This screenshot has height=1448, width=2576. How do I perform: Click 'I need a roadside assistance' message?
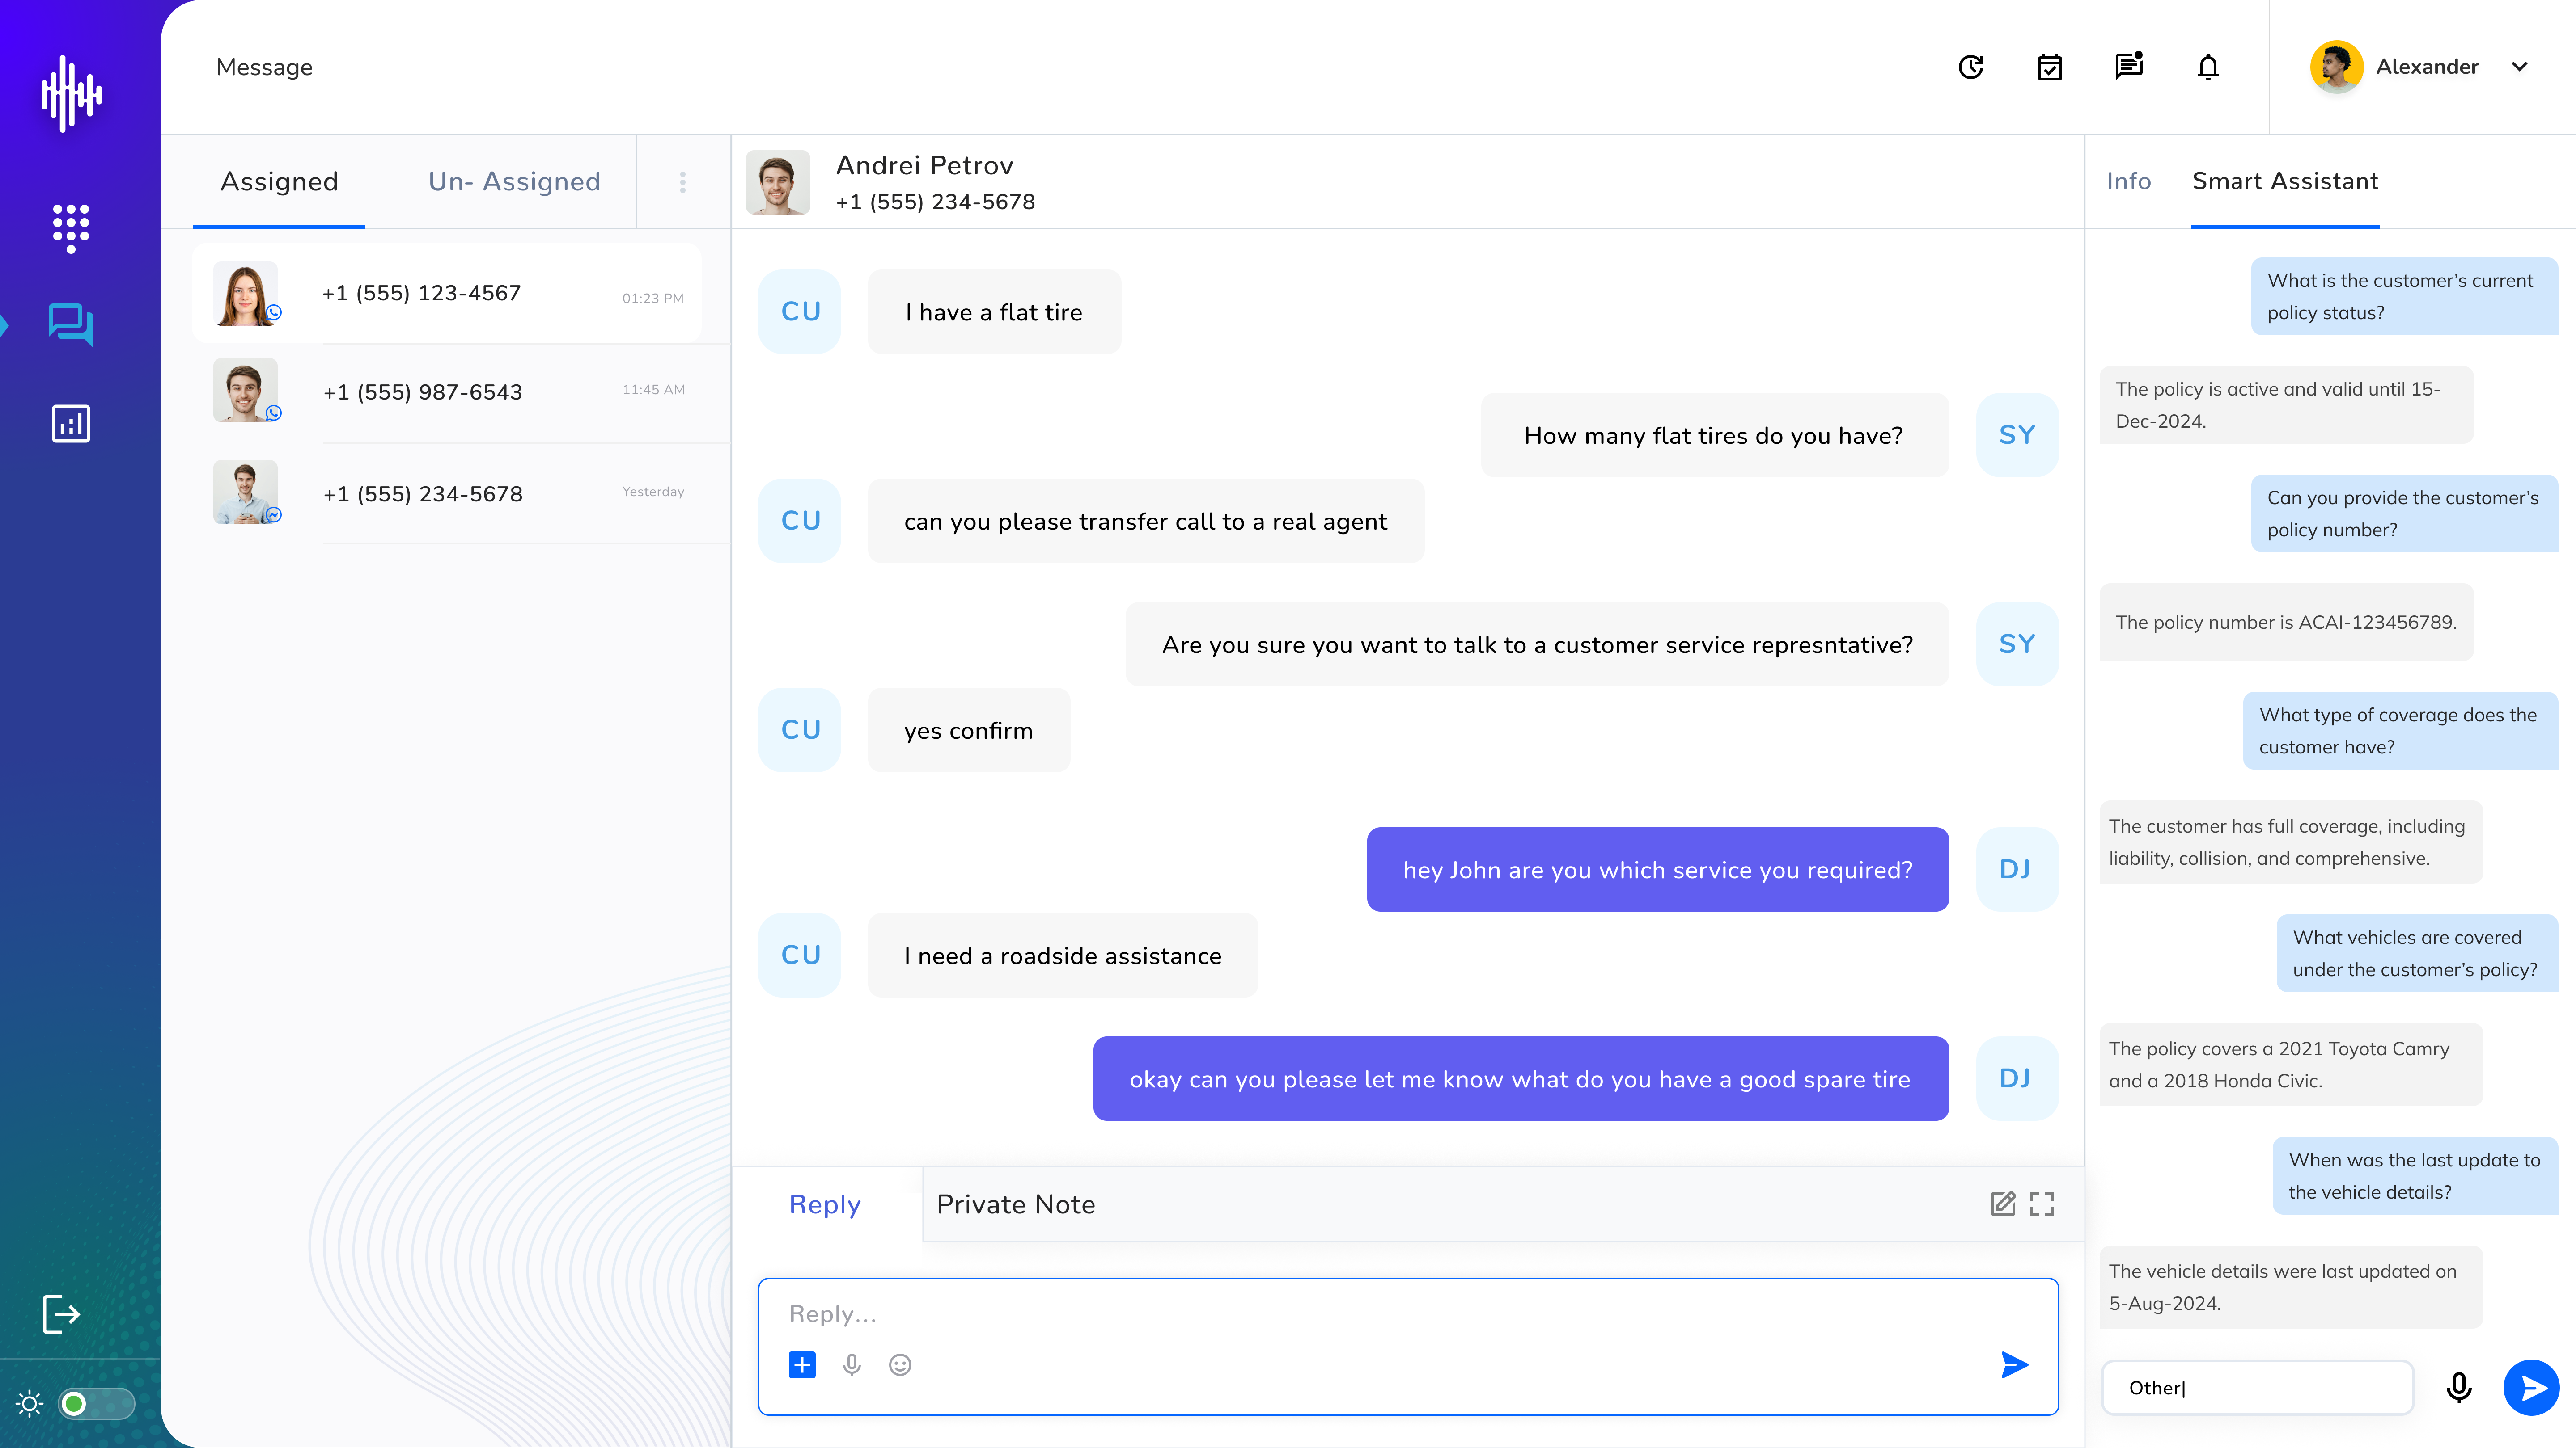pyautogui.click(x=1063, y=956)
